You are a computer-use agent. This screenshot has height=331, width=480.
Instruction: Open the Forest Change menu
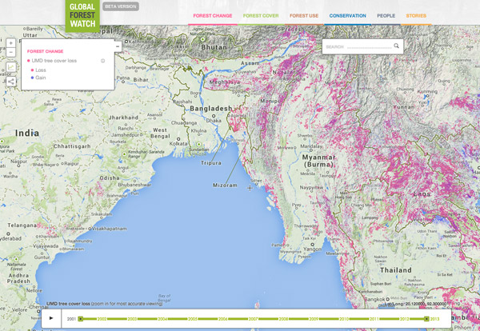pyautogui.click(x=211, y=16)
